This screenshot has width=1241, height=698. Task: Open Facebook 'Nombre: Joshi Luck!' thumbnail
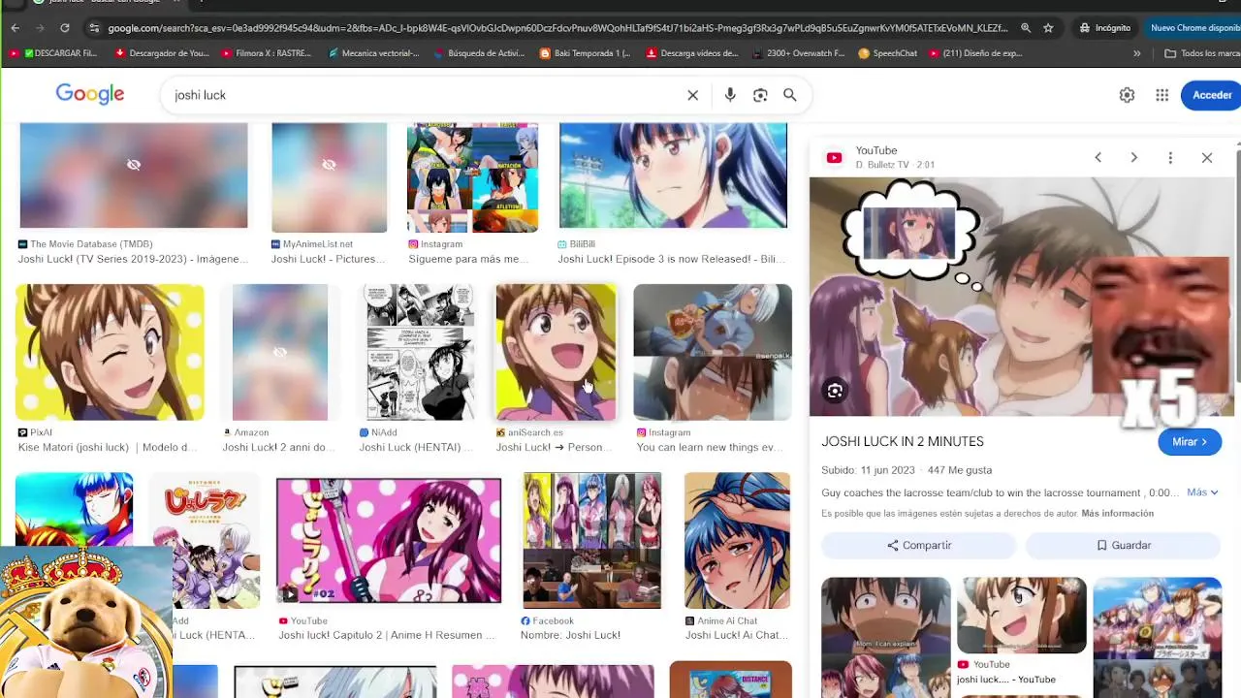point(592,540)
